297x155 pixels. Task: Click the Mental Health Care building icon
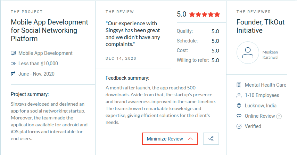pos(239,85)
